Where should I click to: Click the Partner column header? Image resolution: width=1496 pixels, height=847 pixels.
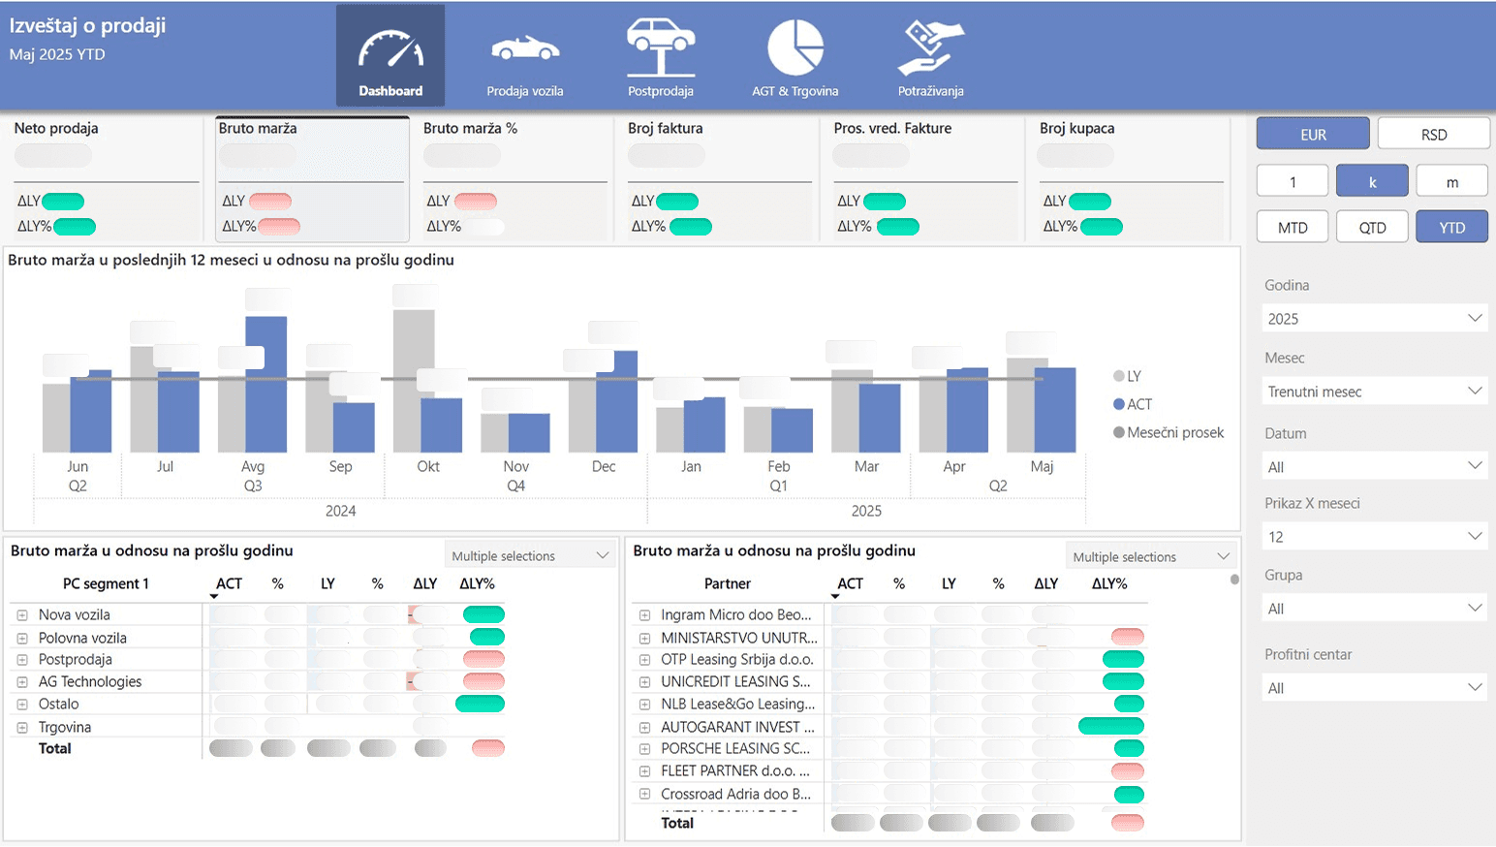pos(728,583)
